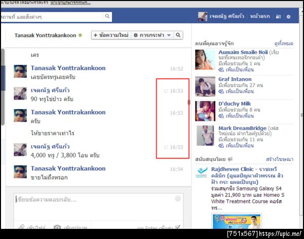Click the Tanasak Yonttrakankoon name on the 16:54 message
The height and width of the screenshot is (239, 304).
[68, 168]
